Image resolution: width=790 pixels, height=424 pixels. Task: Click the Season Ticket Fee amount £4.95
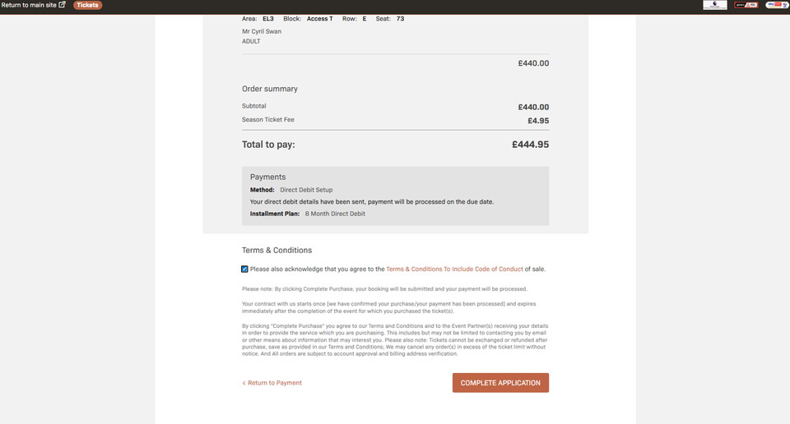click(x=538, y=121)
